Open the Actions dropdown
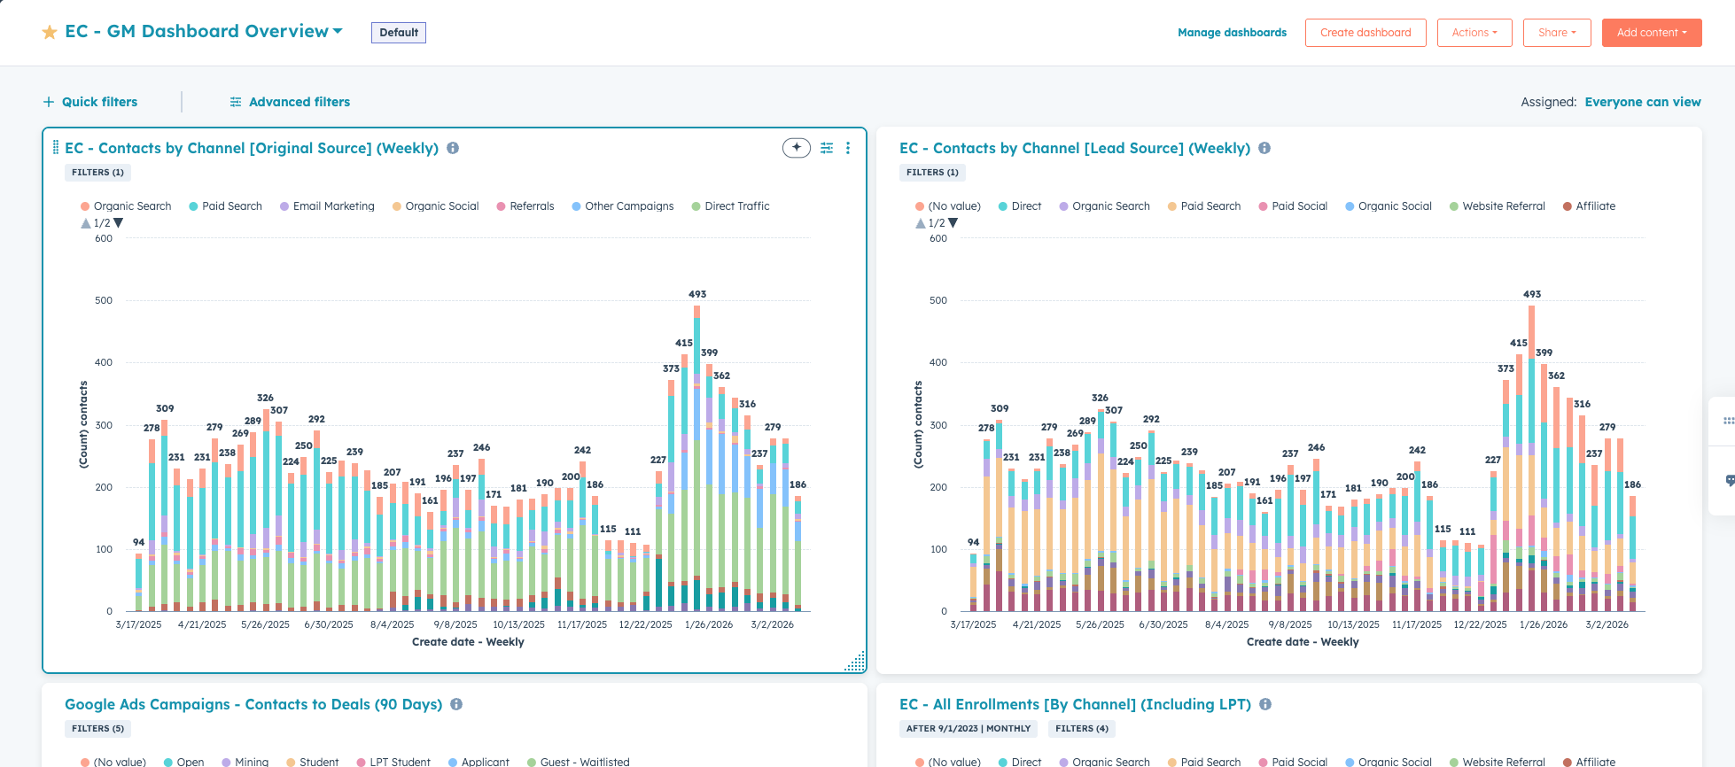1735x767 pixels. point(1474,33)
